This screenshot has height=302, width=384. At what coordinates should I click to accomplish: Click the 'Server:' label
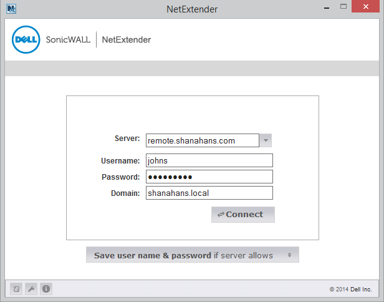point(127,139)
